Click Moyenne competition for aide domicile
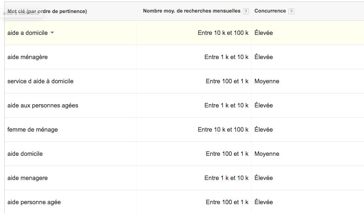364x213 pixels. tap(266, 153)
